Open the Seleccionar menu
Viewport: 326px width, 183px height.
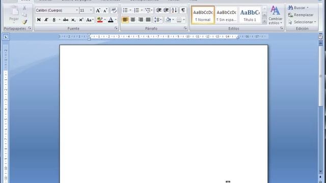pos(302,22)
